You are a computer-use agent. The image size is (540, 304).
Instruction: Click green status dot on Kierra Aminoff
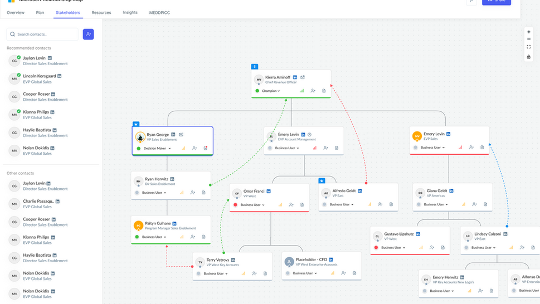point(257,91)
